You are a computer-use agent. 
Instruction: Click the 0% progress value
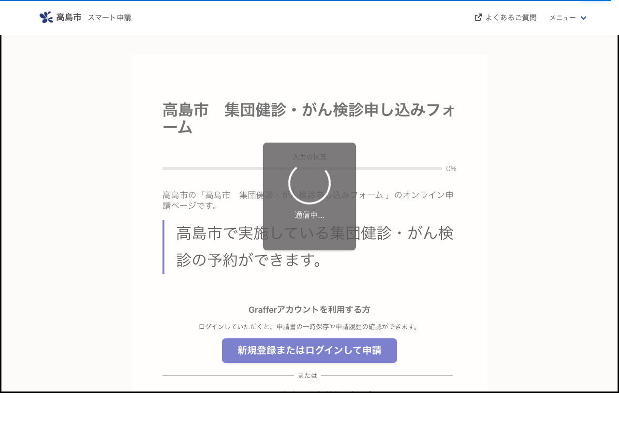click(451, 169)
